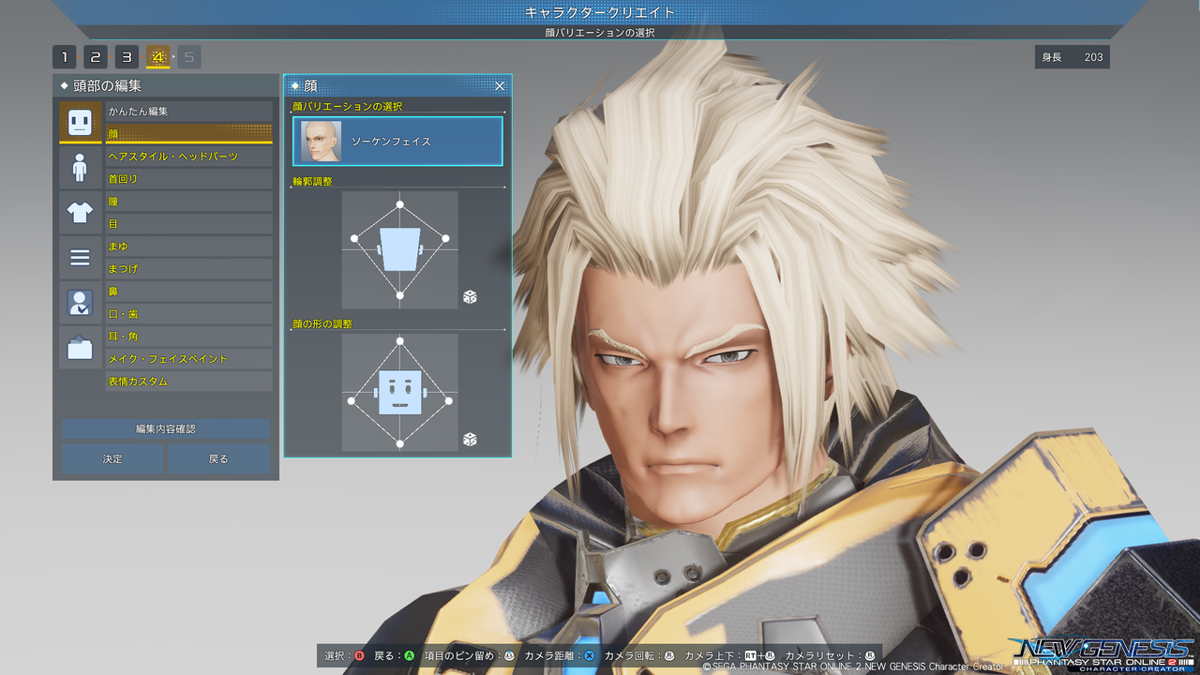The height and width of the screenshot is (675, 1200).
Task: Select the face category icon in sidebar
Action: (x=80, y=122)
